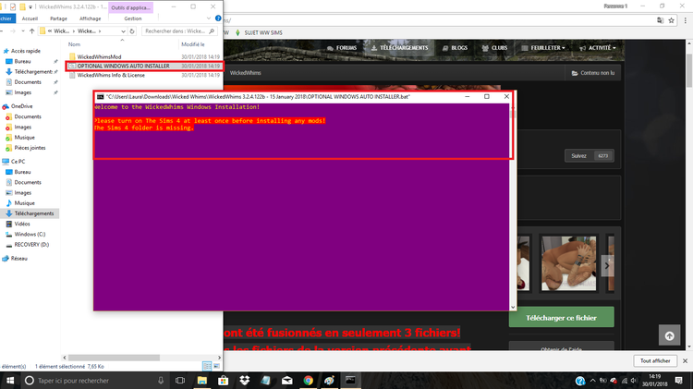Click Explorer help question mark icon
Viewport: 693px width, 389px height.
(x=218, y=18)
